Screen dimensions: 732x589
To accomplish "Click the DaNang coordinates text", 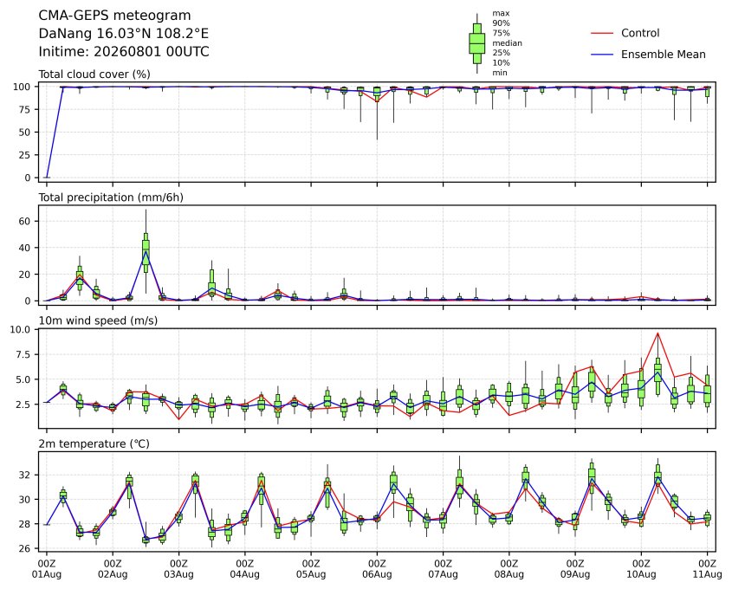I will pos(123,34).
